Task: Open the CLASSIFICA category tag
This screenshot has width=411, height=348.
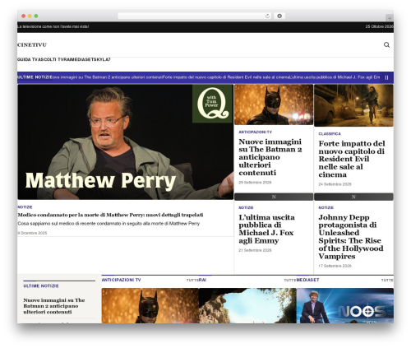Action: coord(330,134)
